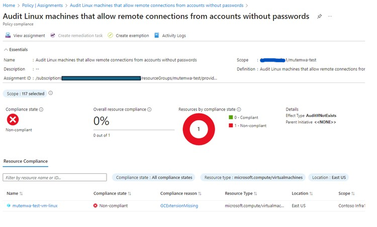Open the Compliance state filter dropdown
The width and height of the screenshot is (377, 227).
point(154,177)
